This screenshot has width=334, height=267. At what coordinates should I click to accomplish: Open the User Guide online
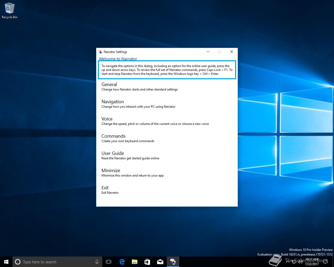coord(130,155)
